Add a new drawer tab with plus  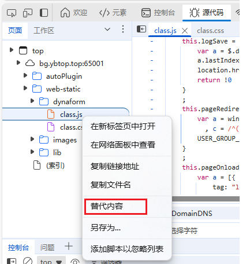69,246
